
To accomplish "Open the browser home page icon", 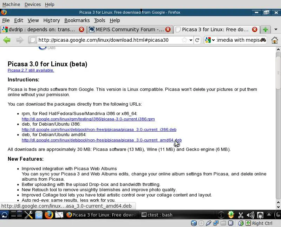I will (275, 40).
